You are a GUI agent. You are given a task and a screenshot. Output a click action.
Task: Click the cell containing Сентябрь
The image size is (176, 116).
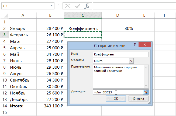[23, 80]
